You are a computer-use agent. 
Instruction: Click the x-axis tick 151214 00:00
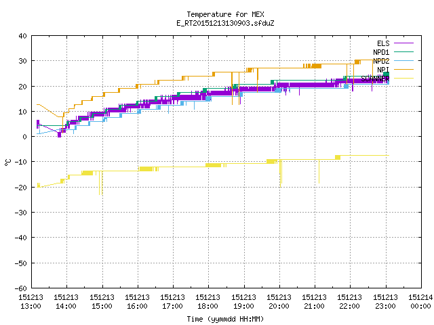coord(420,302)
